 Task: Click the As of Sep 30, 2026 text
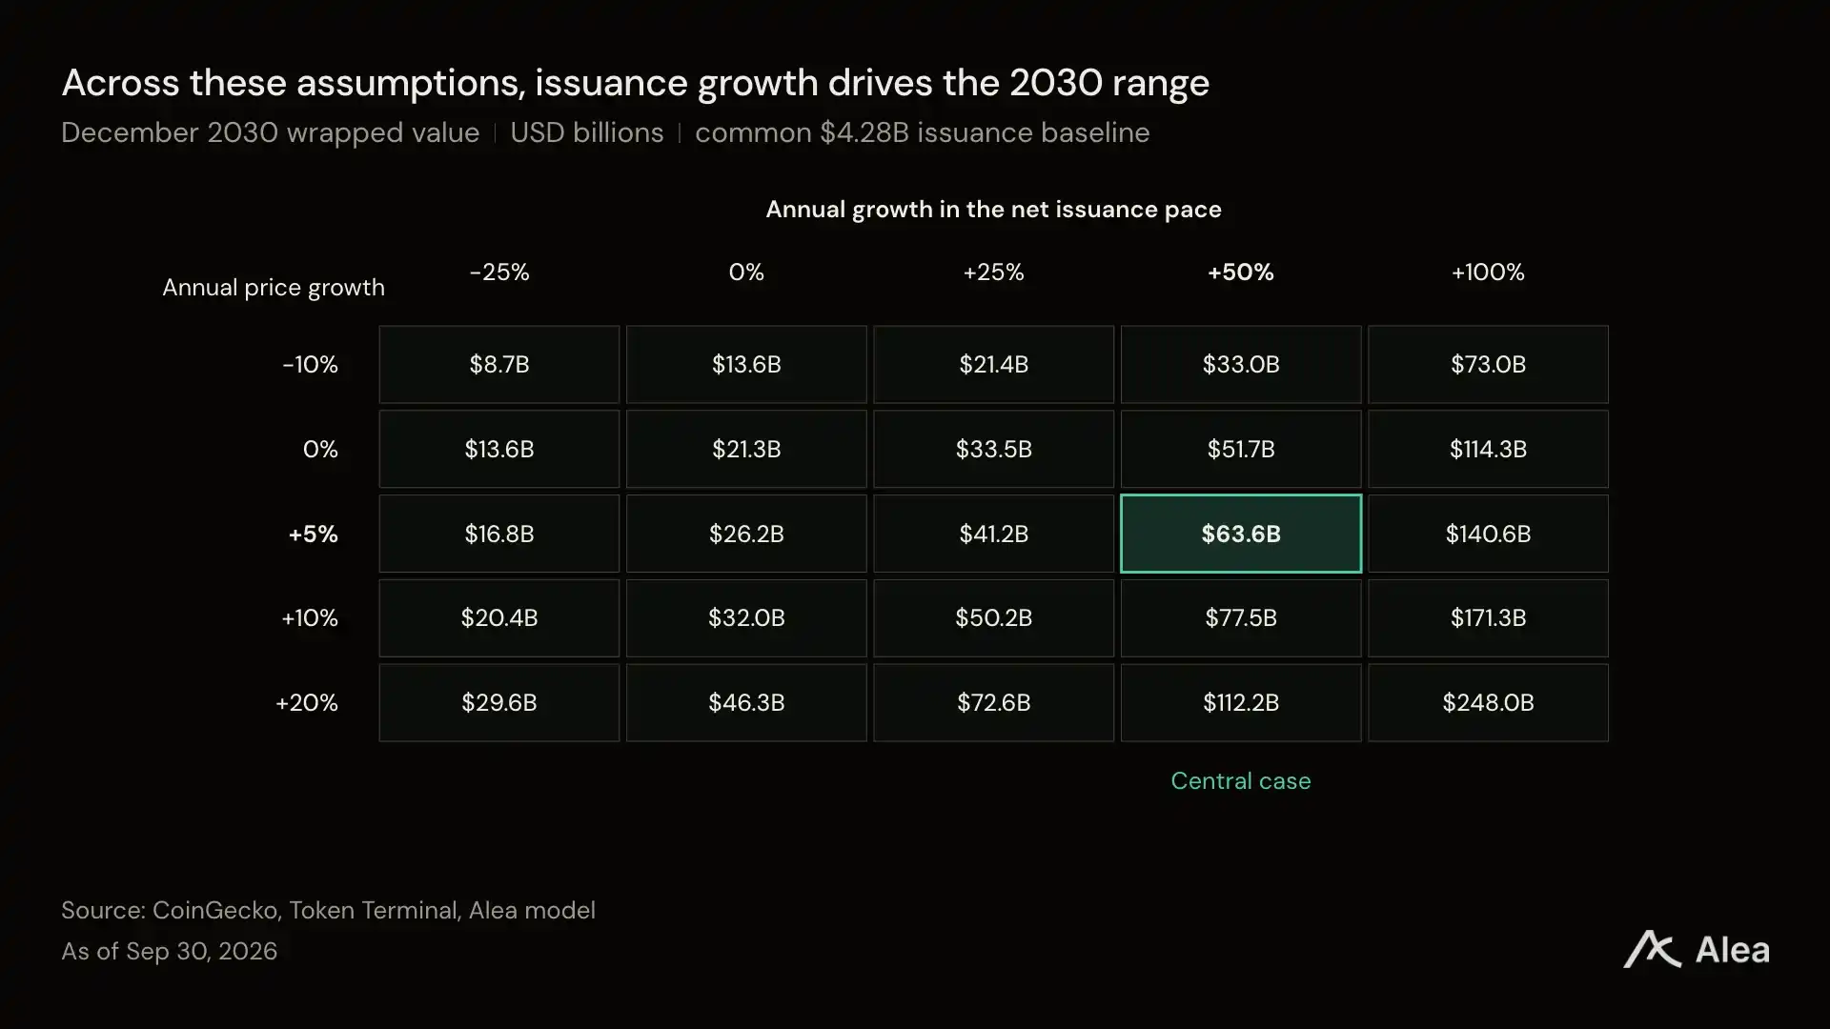169,952
